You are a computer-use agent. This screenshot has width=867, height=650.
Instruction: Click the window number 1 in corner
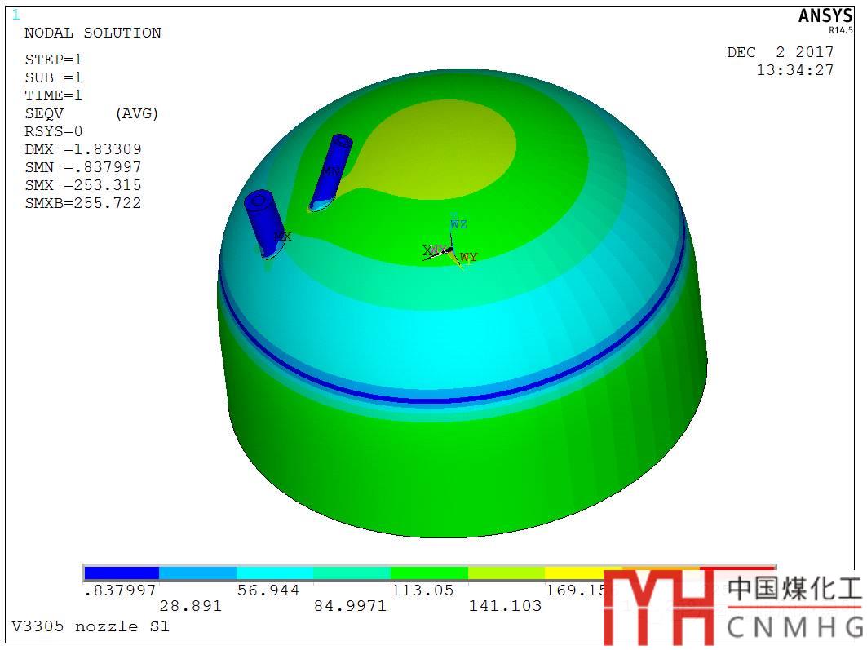(x=15, y=15)
